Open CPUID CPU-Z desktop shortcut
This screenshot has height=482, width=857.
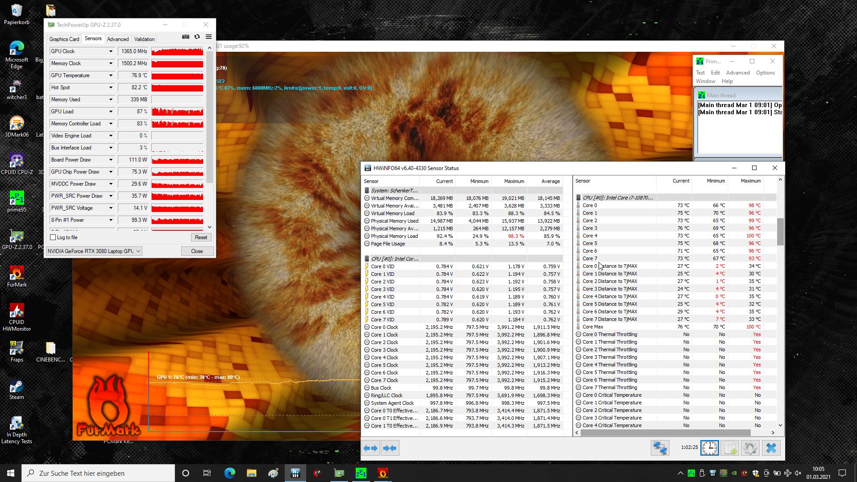click(x=17, y=164)
